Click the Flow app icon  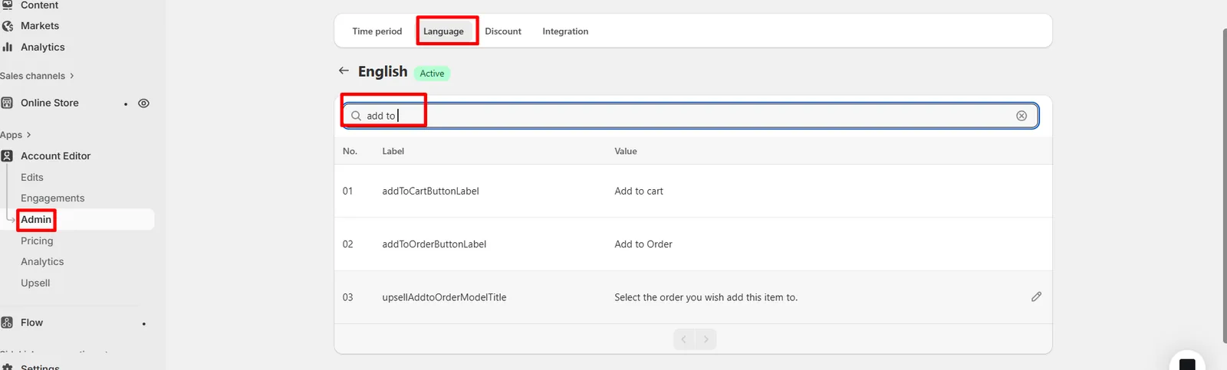[7, 323]
